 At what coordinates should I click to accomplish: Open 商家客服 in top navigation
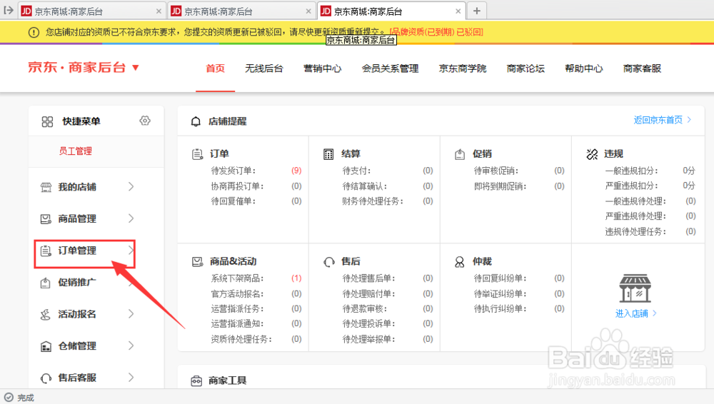coord(642,69)
